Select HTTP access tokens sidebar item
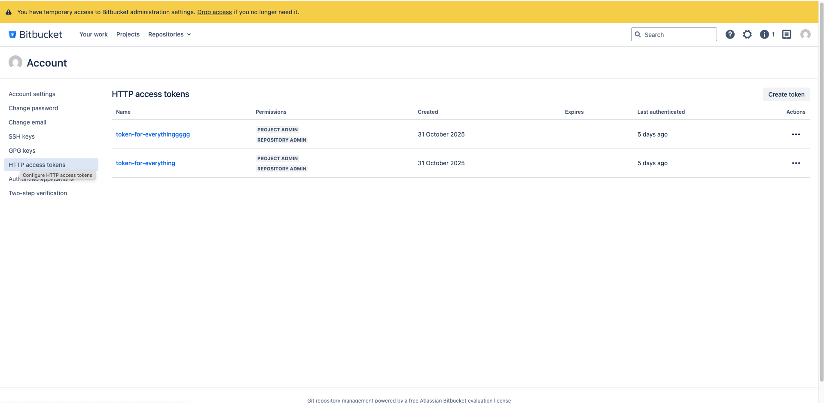 [x=51, y=165]
